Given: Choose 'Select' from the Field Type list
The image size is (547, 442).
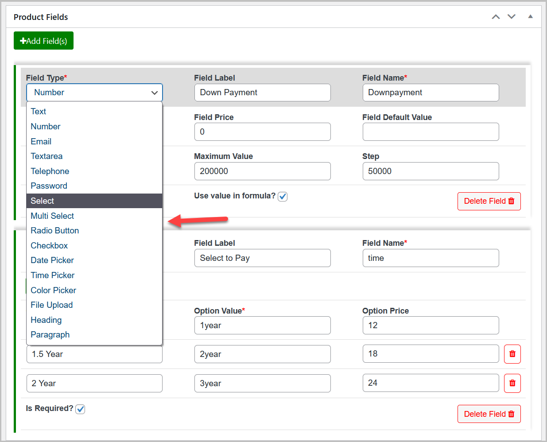Looking at the screenshot, I should [42, 201].
